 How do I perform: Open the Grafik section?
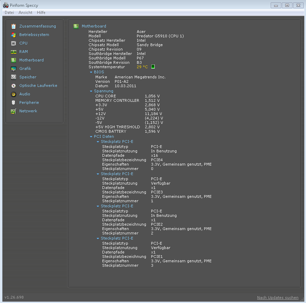point(25,69)
